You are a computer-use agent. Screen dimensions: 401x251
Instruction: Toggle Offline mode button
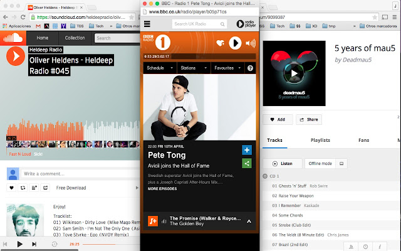(320, 163)
